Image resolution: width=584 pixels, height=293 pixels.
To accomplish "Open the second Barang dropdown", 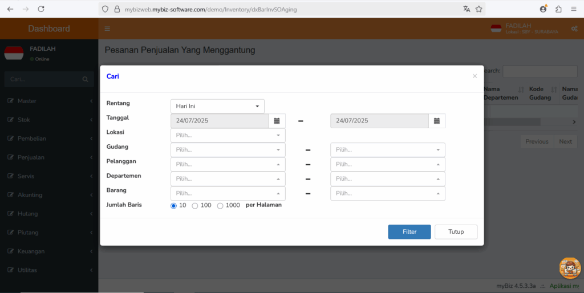I will click(x=388, y=193).
